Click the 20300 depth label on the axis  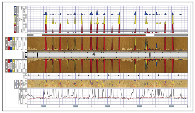click(43, 106)
